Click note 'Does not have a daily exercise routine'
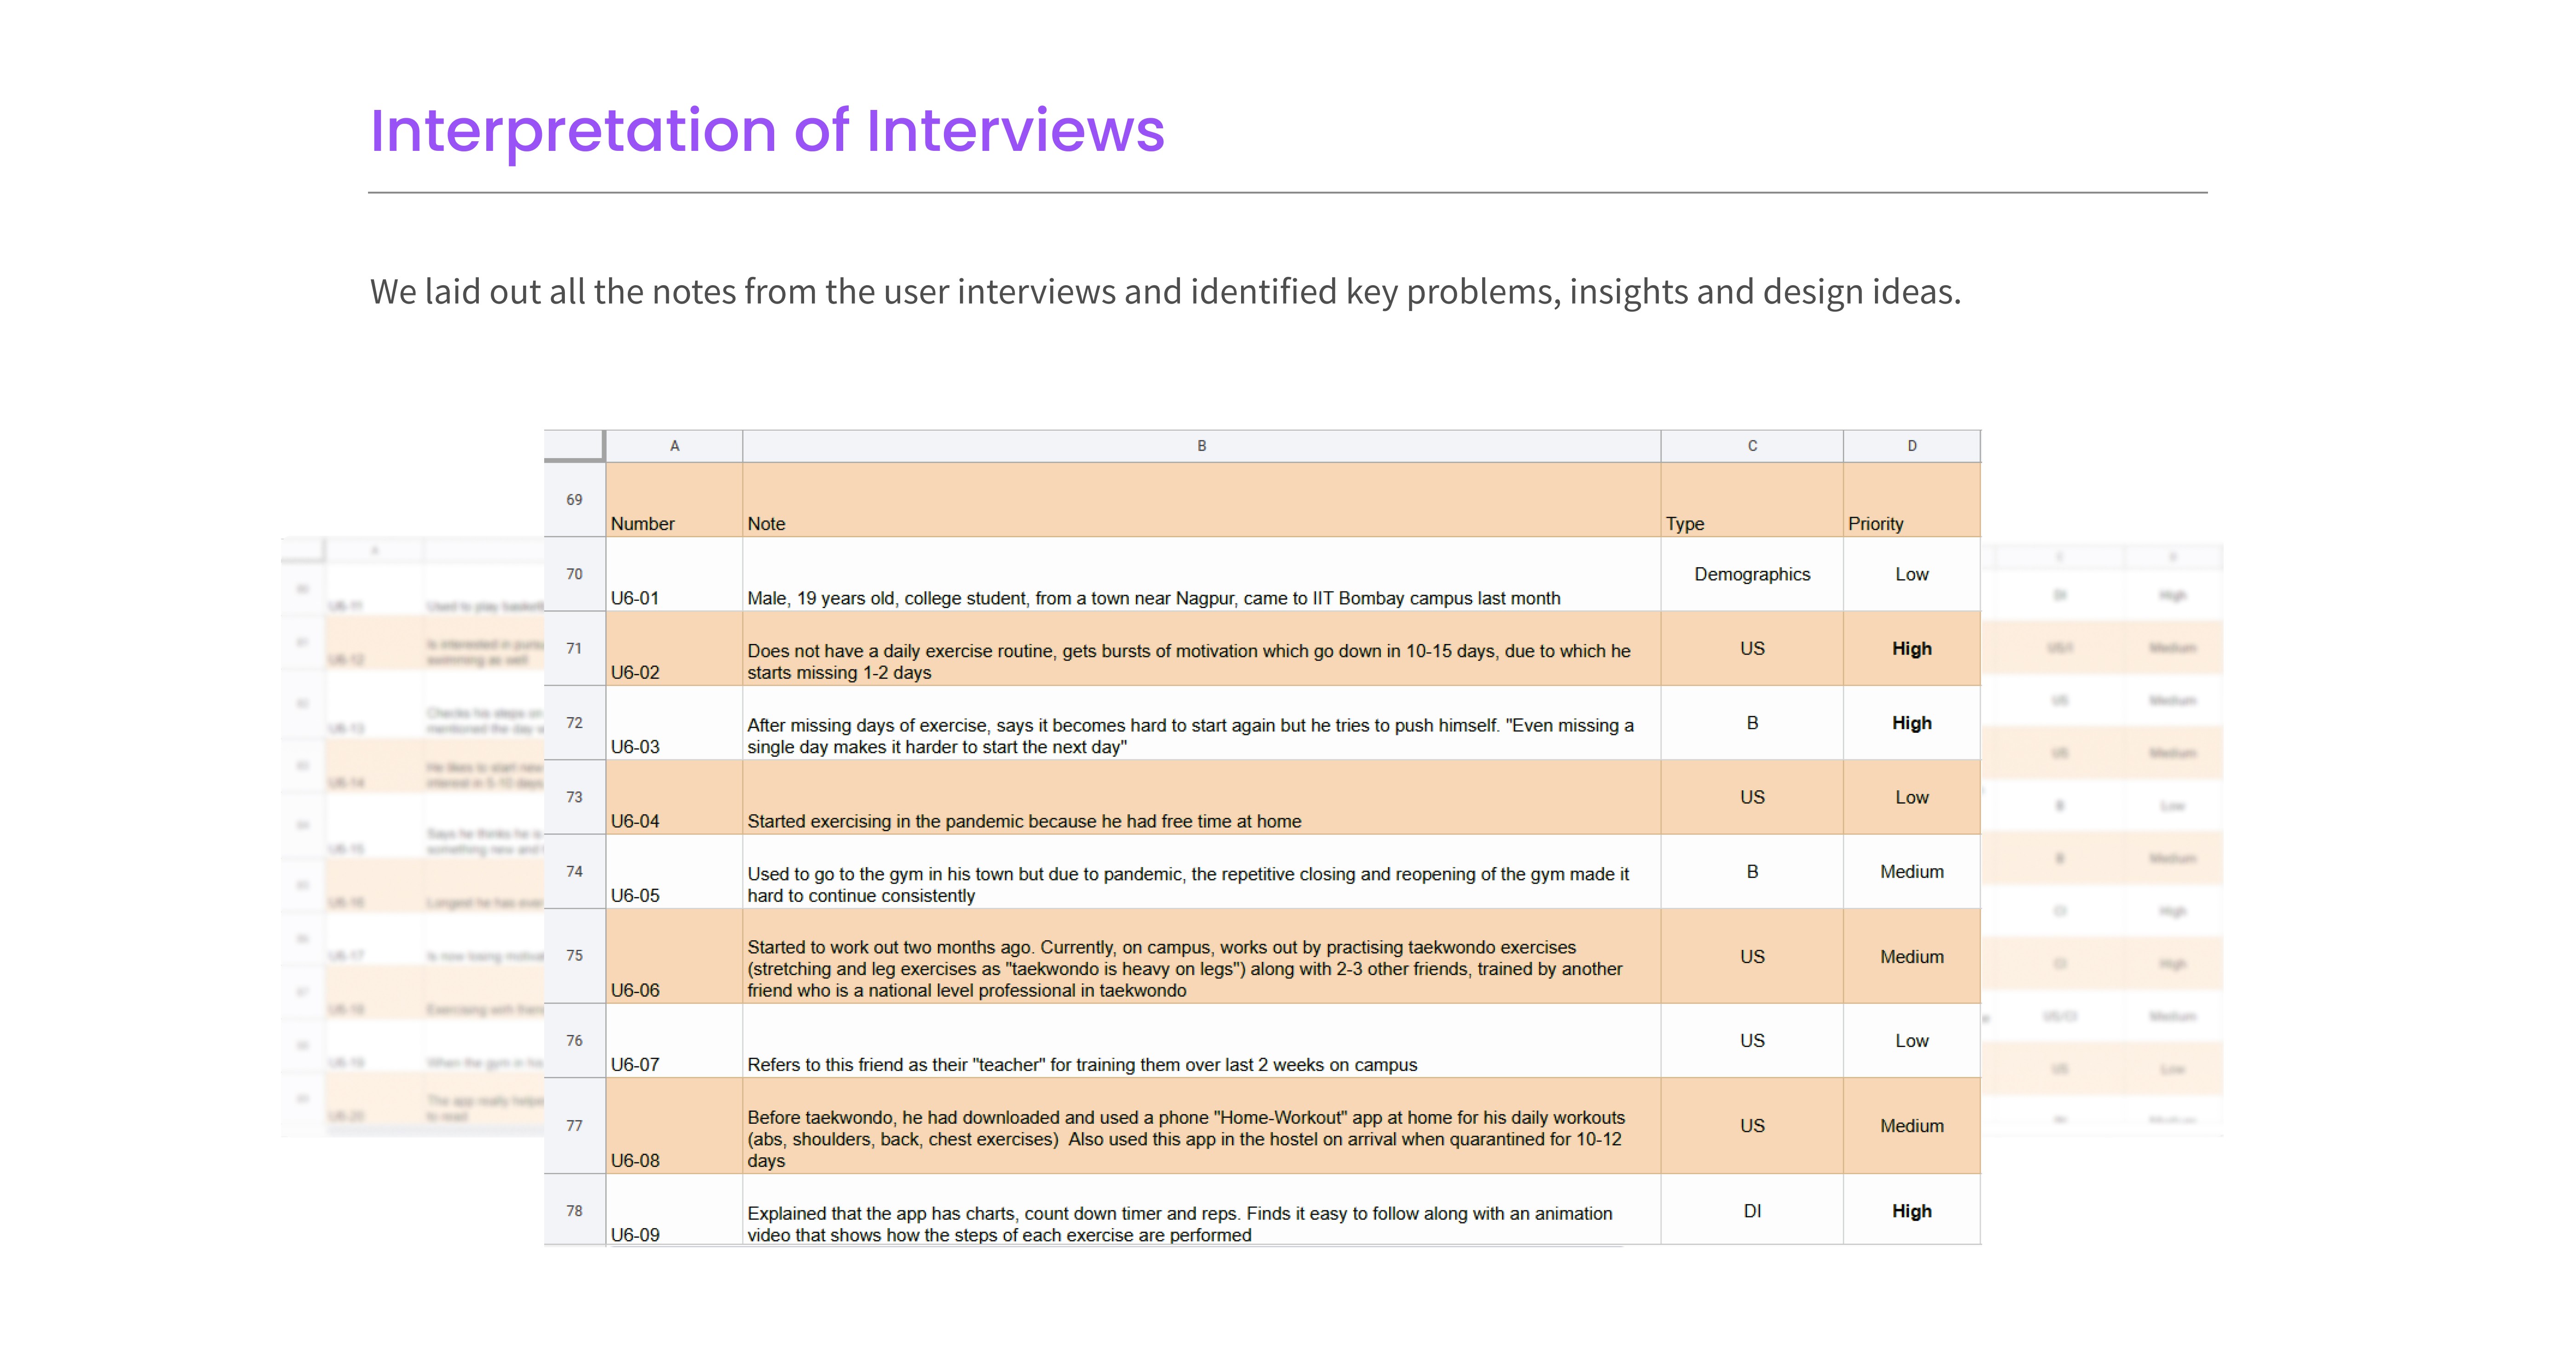Image resolution: width=2576 pixels, height=1345 pixels. click(1201, 648)
